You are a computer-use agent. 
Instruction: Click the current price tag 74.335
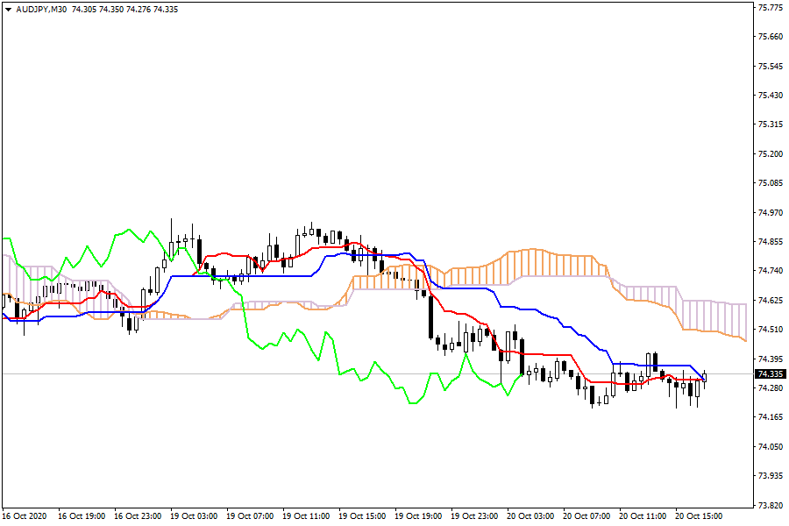pos(769,374)
